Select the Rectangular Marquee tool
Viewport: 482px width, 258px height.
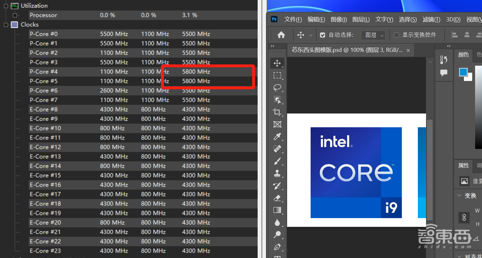point(277,76)
